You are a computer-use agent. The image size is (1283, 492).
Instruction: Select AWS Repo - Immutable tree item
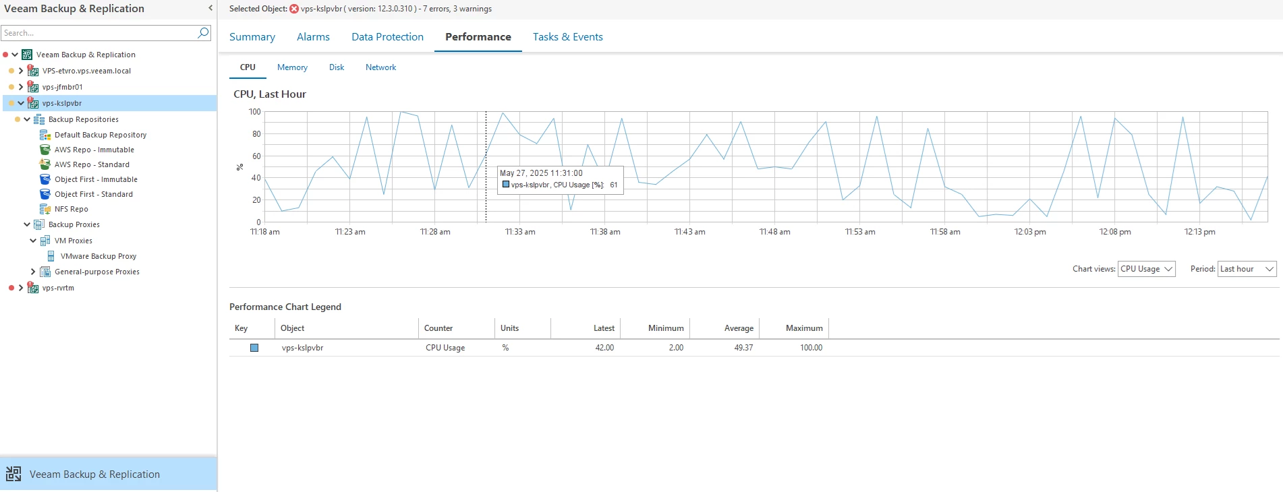pyautogui.click(x=94, y=150)
